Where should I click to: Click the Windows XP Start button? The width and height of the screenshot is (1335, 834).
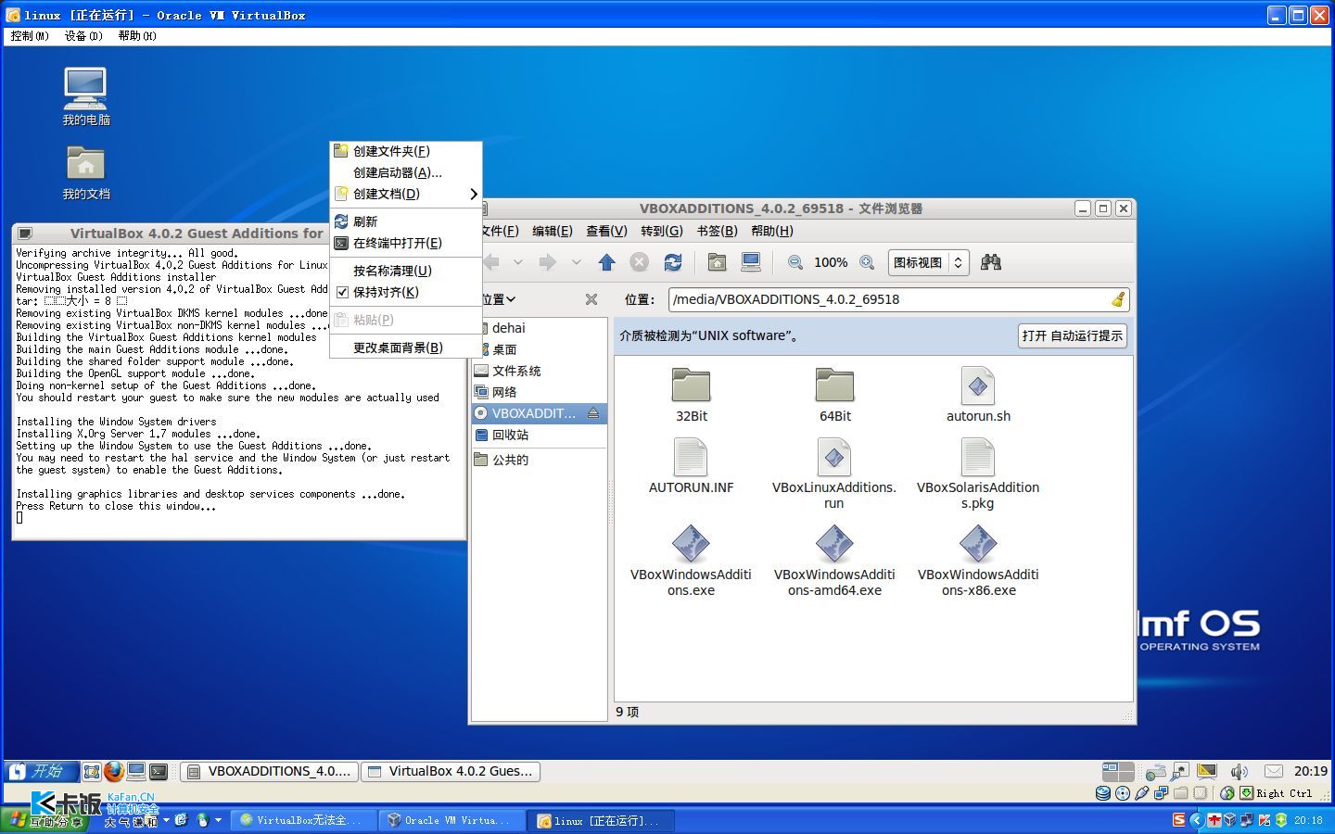click(x=44, y=820)
